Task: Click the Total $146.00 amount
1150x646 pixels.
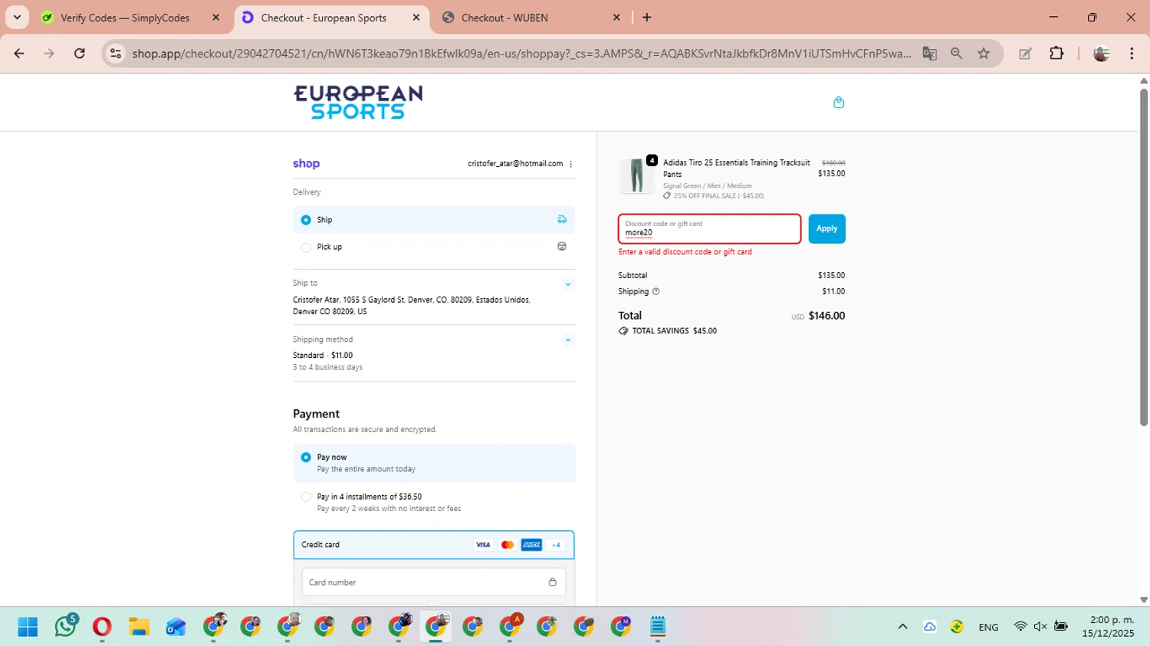Action: [826, 316]
